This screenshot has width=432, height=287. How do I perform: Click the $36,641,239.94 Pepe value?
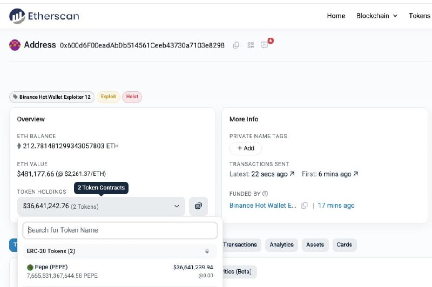point(193,268)
